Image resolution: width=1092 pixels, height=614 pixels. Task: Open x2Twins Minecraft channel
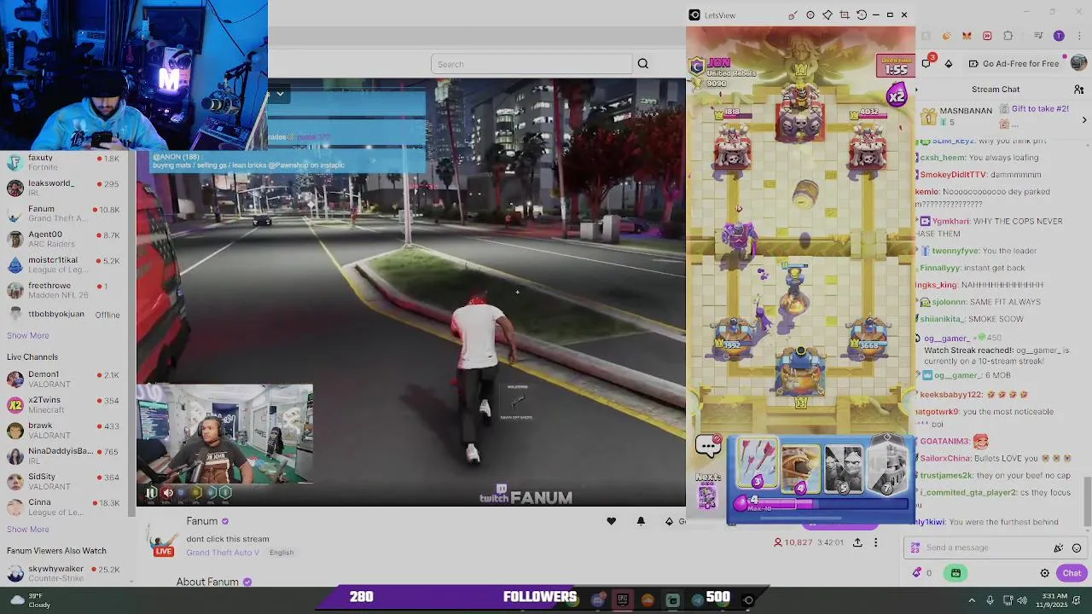click(65, 404)
